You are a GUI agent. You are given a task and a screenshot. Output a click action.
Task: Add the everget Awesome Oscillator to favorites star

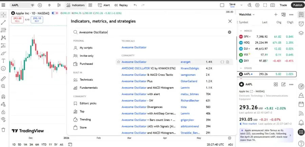(119, 62)
